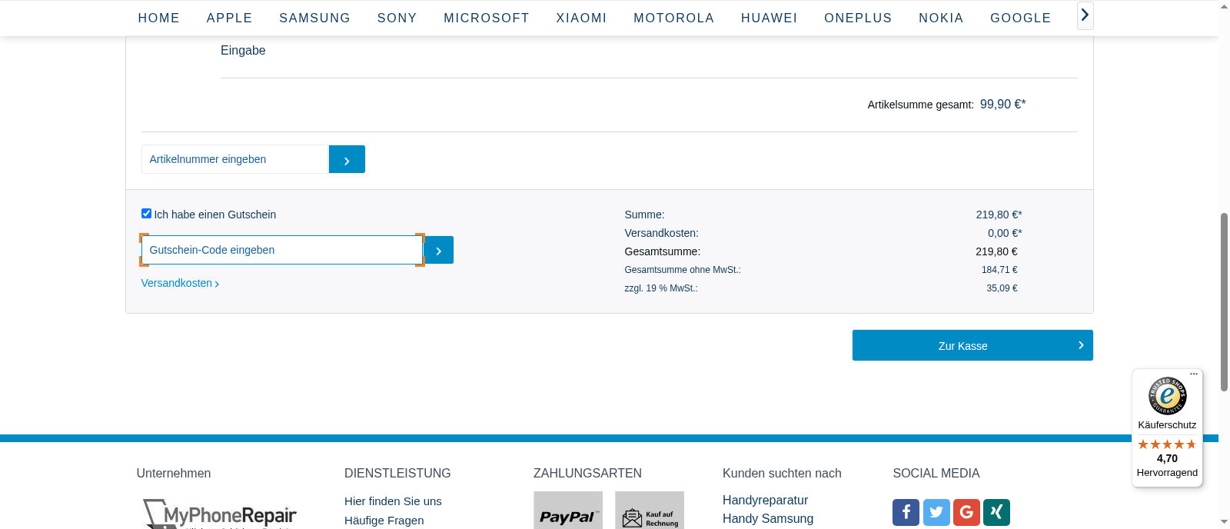Uncheck 'Ich habe einen Gutschein' checkbox
Viewport: 1230px width, 529px height.
[146, 214]
